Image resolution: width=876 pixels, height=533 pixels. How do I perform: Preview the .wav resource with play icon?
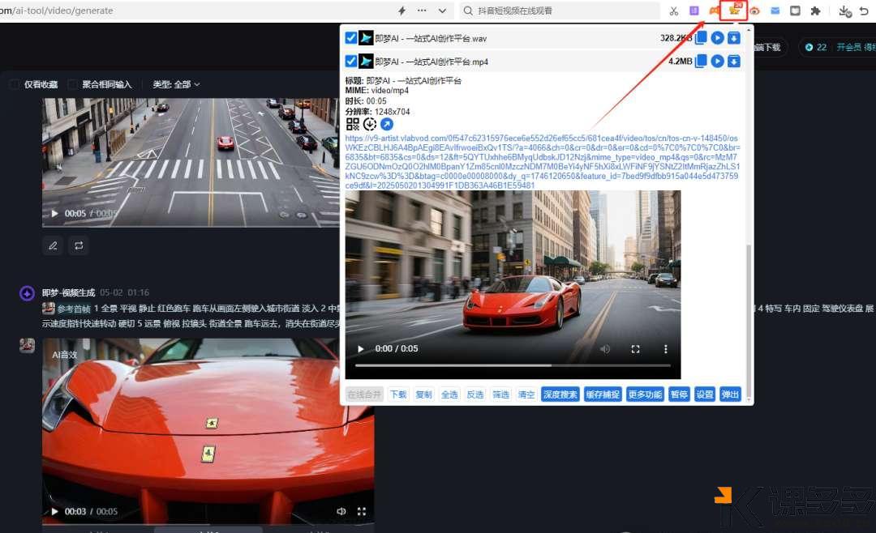click(717, 37)
